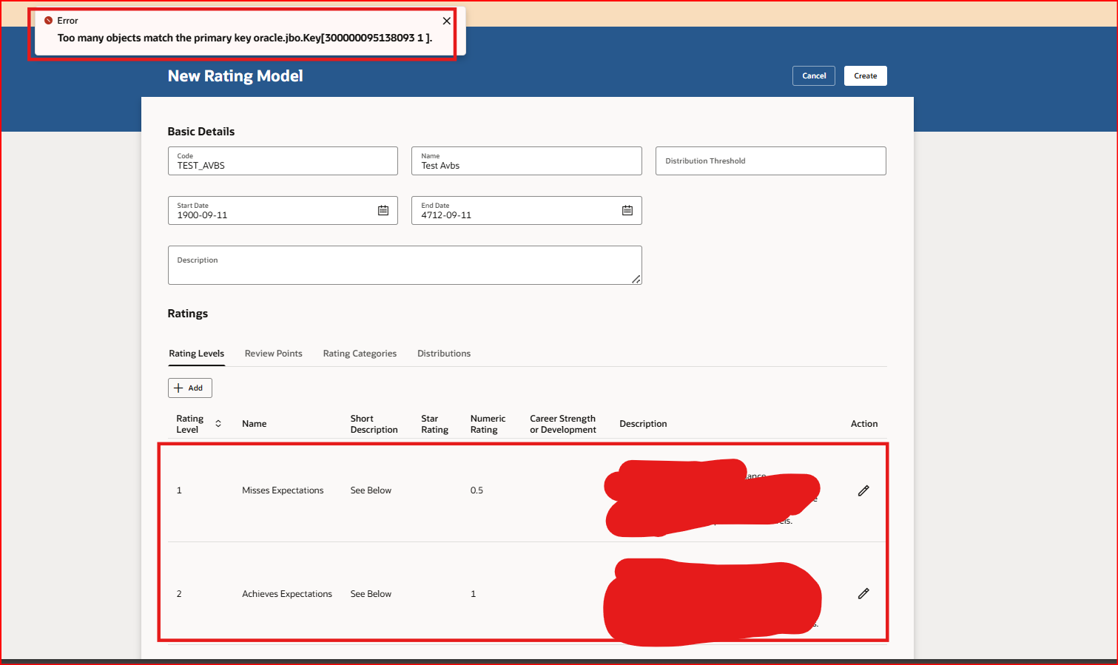Open the End Date calendar picker
Image resolution: width=1118 pixels, height=665 pixels.
(627, 210)
